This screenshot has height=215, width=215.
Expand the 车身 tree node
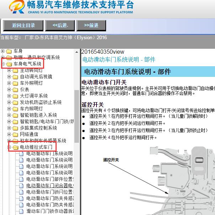[2, 51]
